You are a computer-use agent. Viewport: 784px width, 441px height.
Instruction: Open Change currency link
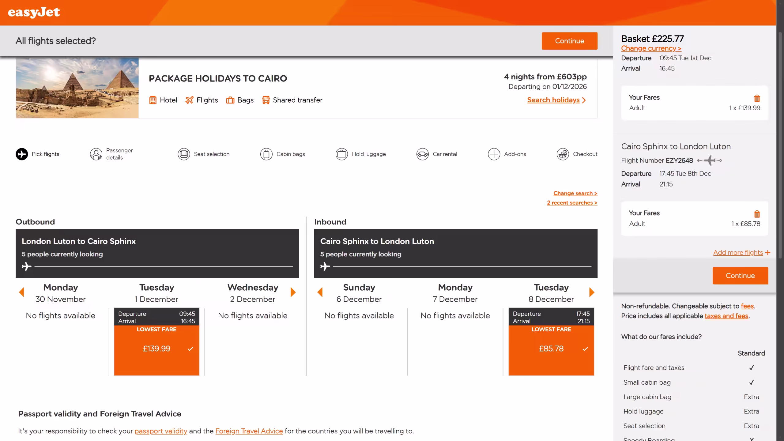pos(651,48)
